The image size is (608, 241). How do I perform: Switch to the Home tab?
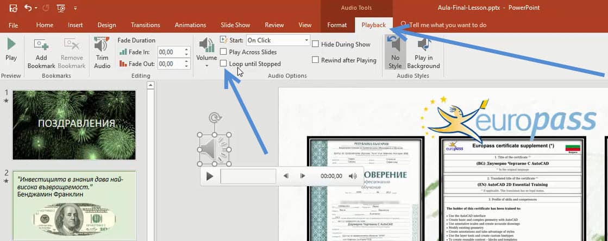45,25
